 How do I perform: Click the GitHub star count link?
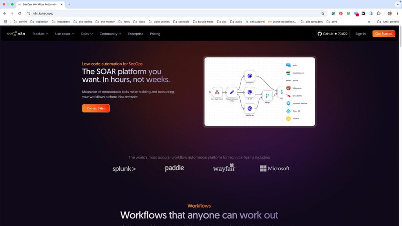(333, 34)
